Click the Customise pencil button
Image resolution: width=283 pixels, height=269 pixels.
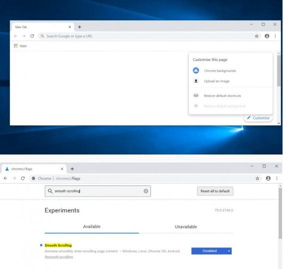[x=258, y=118]
